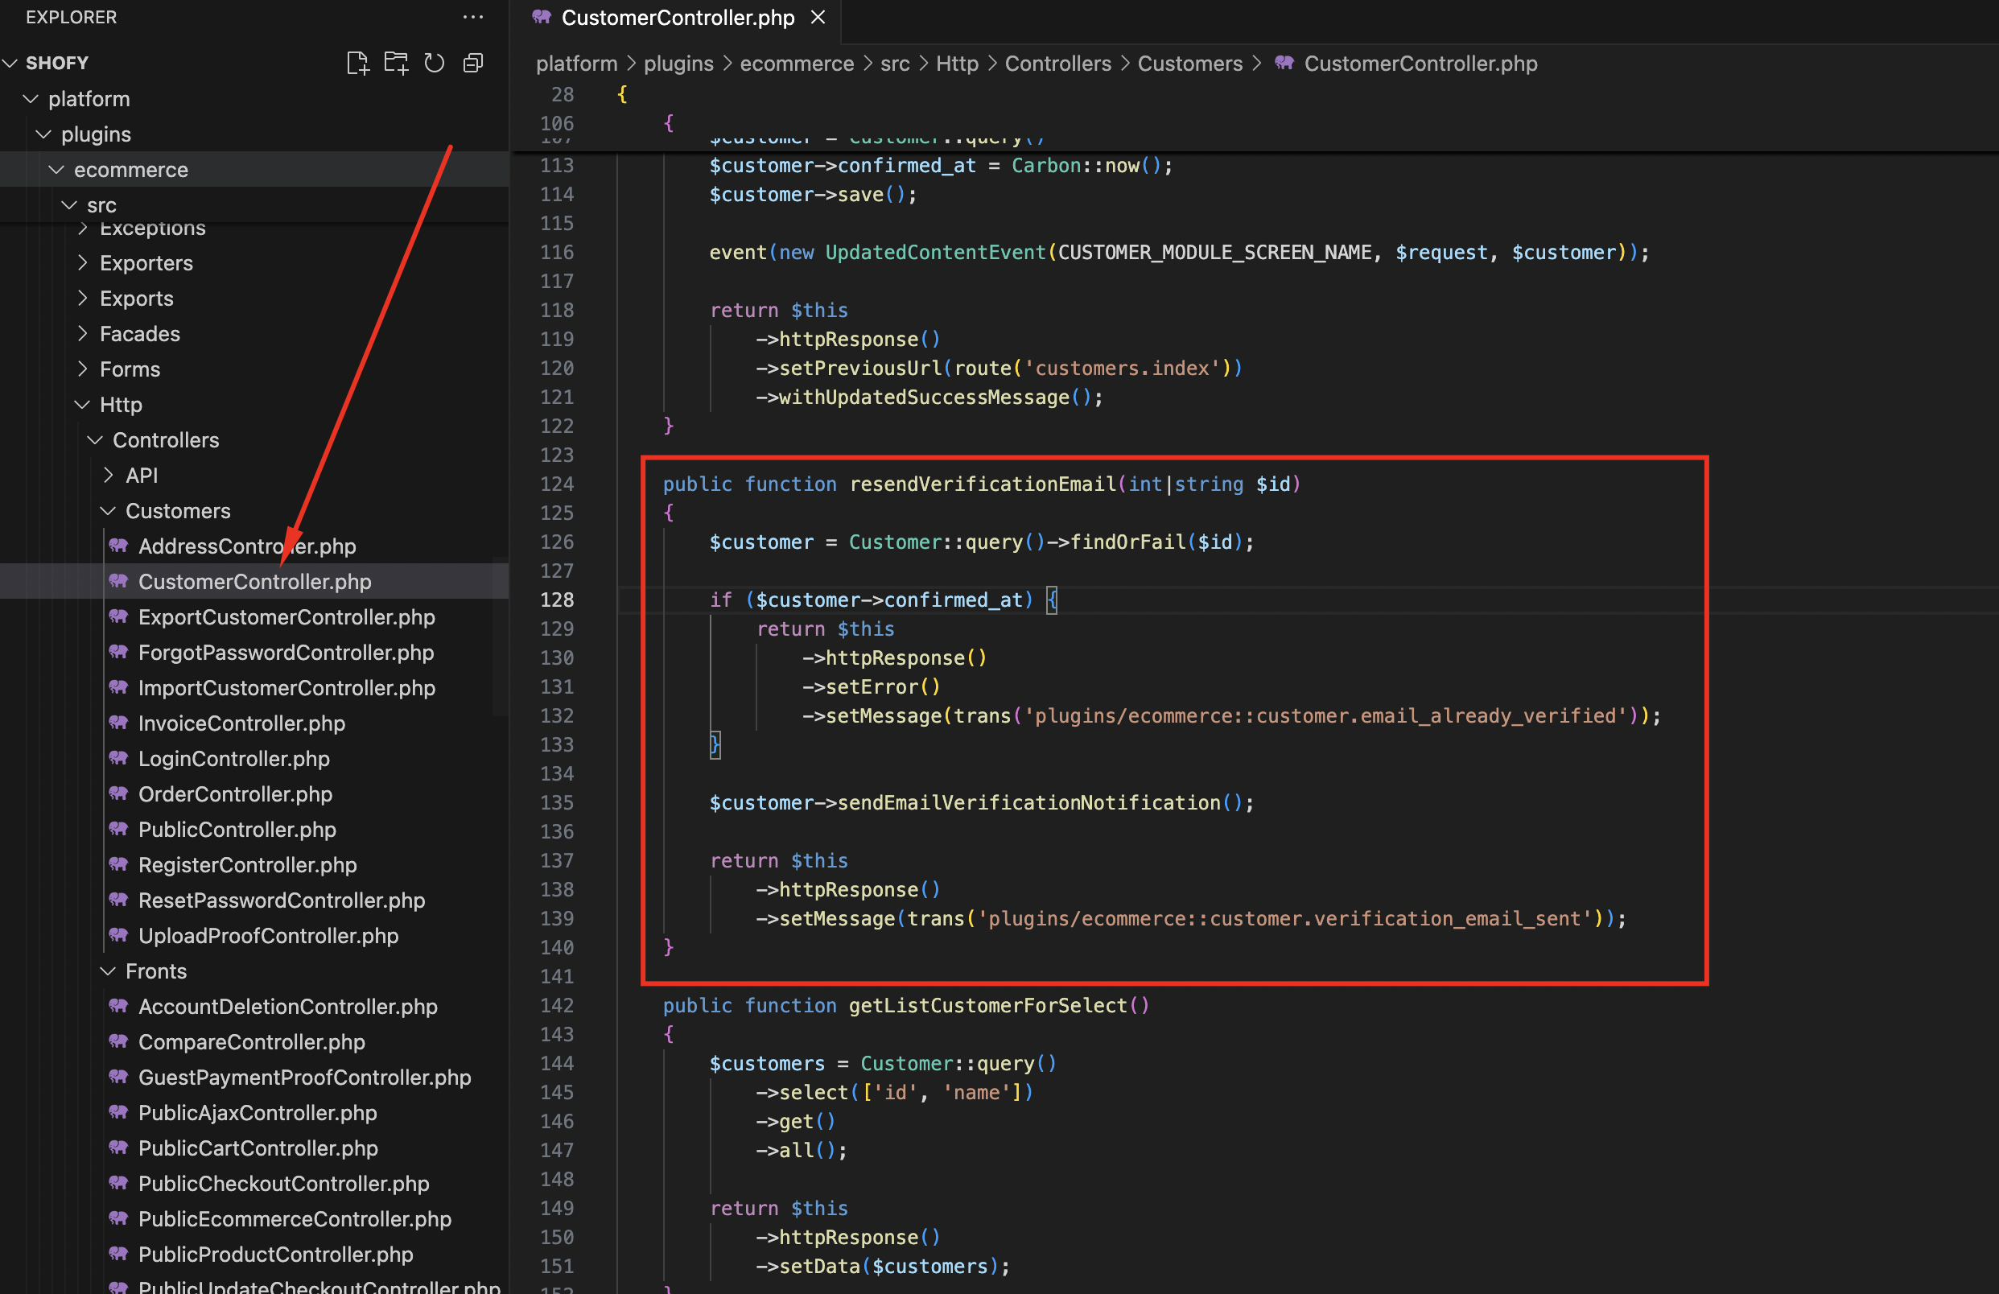Click PHP icon beside CompareController.php

[x=118, y=1041]
